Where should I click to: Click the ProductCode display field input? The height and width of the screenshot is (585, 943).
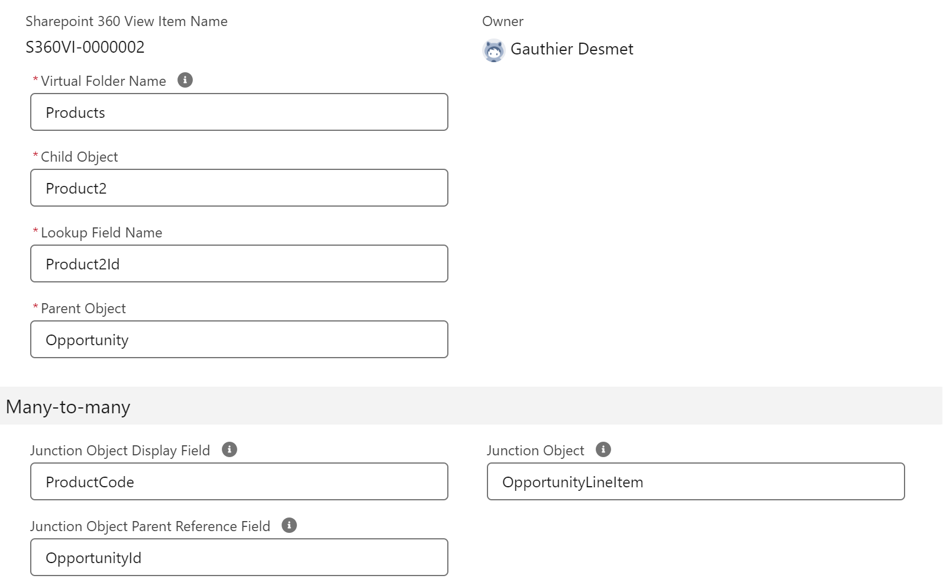point(239,482)
